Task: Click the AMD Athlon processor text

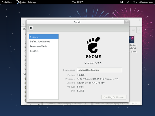Action: (x=98, y=79)
